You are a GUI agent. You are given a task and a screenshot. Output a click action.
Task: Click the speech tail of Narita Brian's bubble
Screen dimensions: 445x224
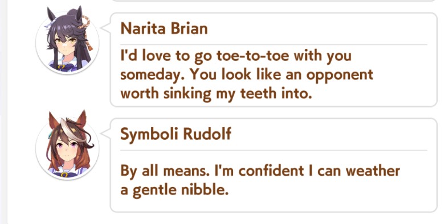tap(105, 27)
